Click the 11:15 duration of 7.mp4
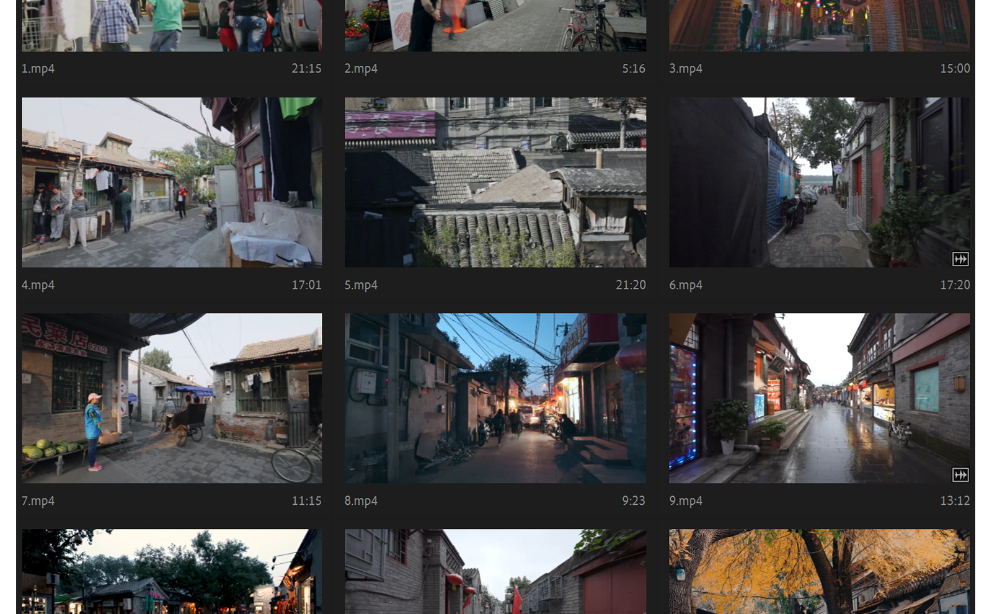Screen dimensions: 992x614 point(306,501)
